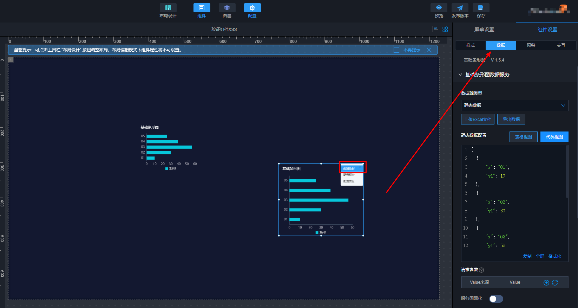
Task: Click the grid view icon beside the canvas title
Action: coord(445,30)
